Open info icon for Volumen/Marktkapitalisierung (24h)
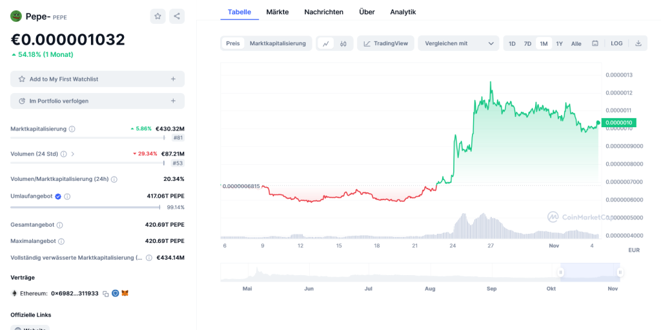The image size is (661, 330). [x=114, y=180]
